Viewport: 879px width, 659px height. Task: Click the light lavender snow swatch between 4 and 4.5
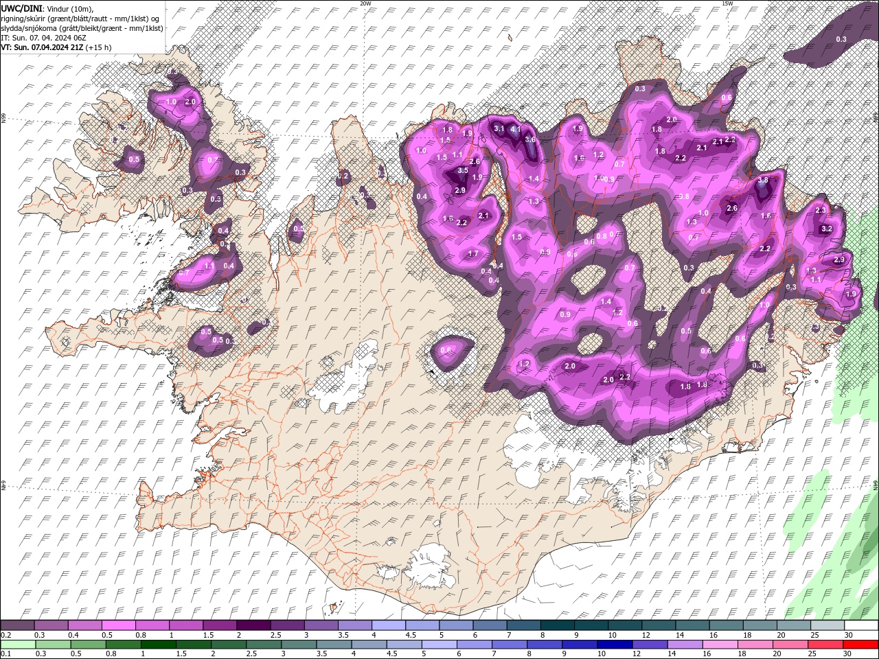click(389, 625)
